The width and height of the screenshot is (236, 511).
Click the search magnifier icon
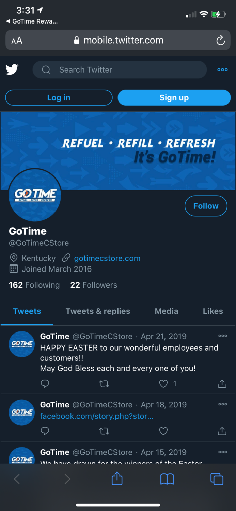pyautogui.click(x=46, y=69)
